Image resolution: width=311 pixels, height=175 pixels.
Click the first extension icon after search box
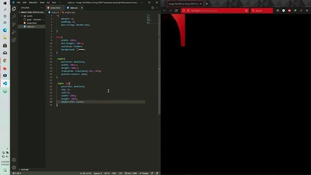(x=277, y=11)
